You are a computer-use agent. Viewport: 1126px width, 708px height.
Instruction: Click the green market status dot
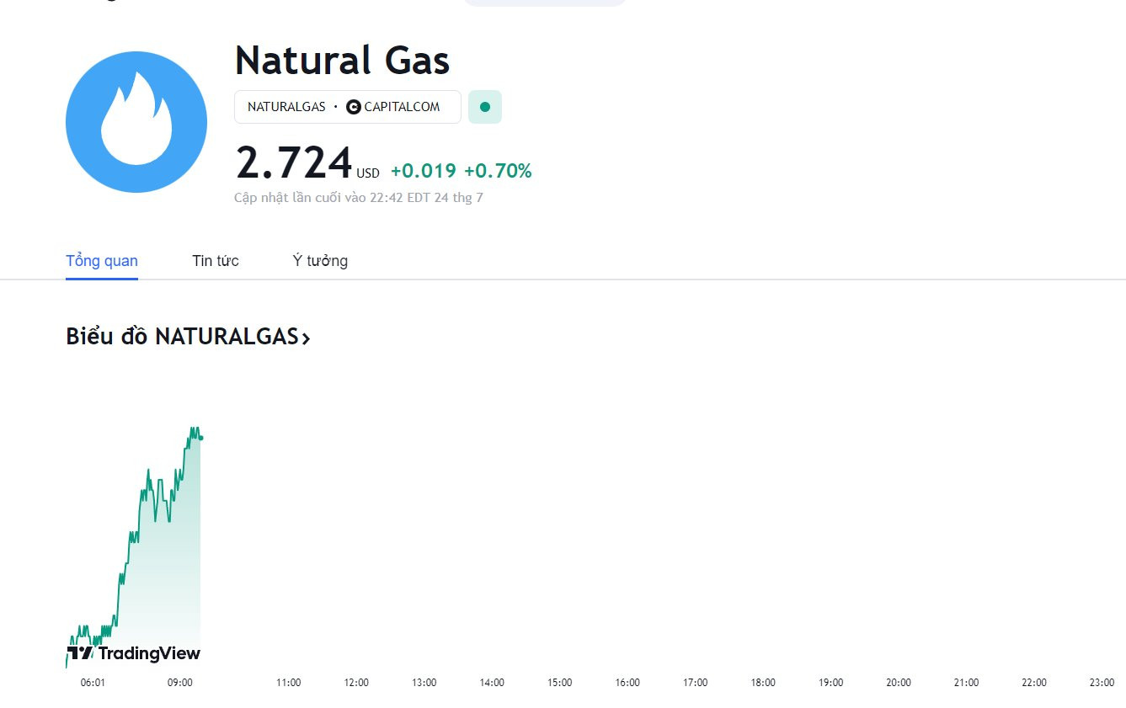tap(484, 107)
